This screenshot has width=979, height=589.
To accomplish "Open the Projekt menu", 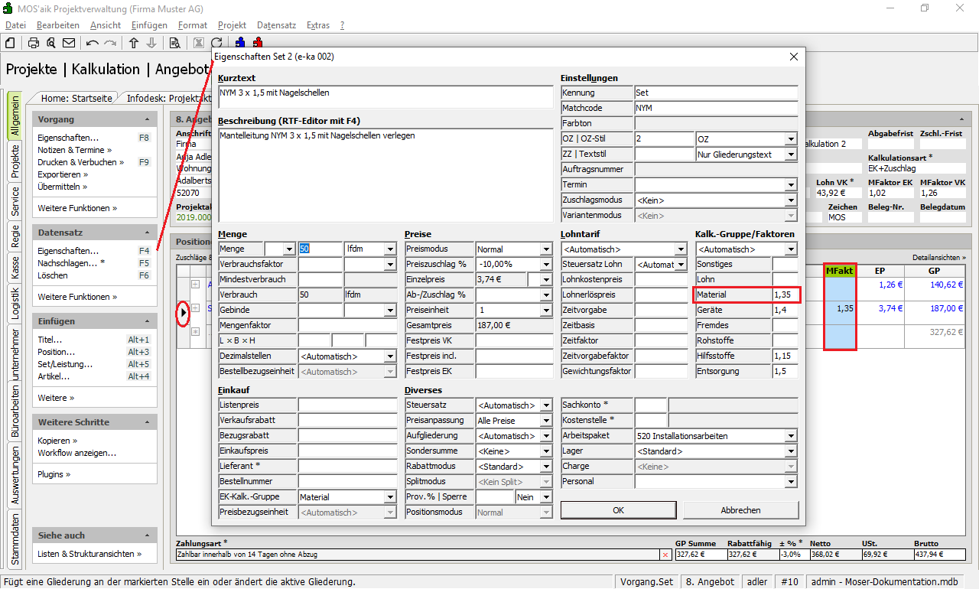I will [x=232, y=25].
